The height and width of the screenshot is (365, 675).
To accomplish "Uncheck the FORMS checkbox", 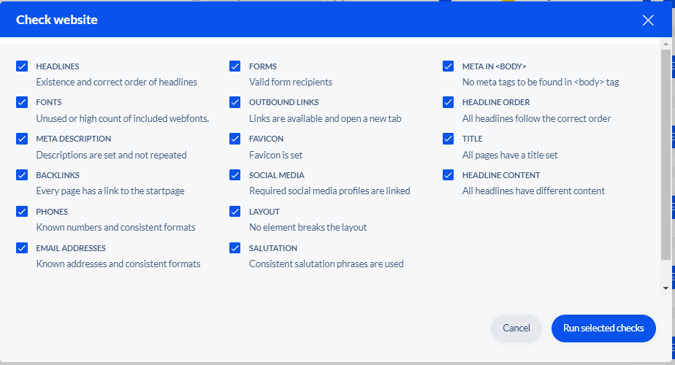I will click(x=235, y=66).
